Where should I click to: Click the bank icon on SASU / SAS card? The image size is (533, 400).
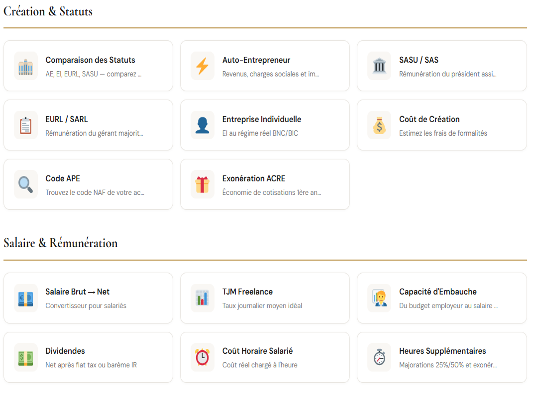[379, 66]
